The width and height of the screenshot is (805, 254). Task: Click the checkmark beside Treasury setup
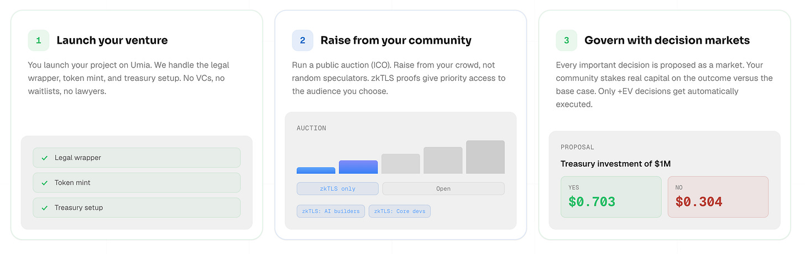tap(45, 208)
